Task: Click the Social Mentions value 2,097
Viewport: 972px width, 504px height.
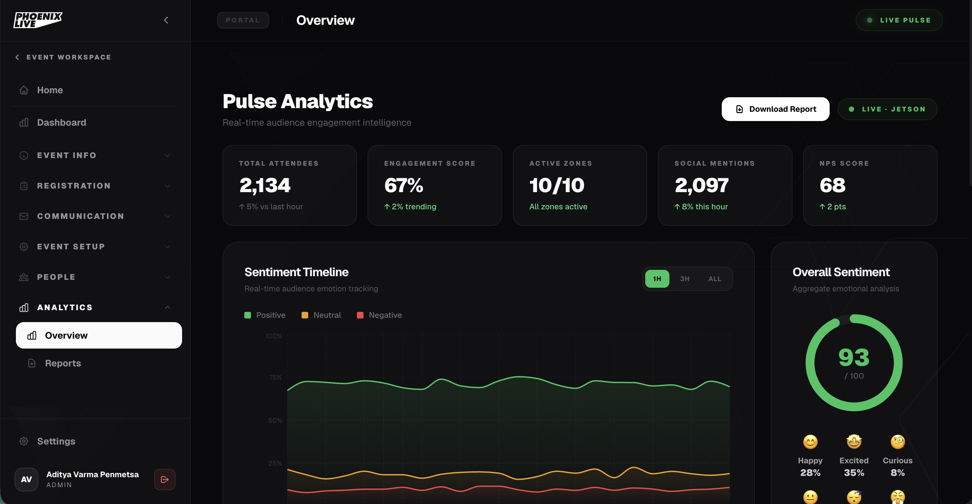Action: [702, 186]
